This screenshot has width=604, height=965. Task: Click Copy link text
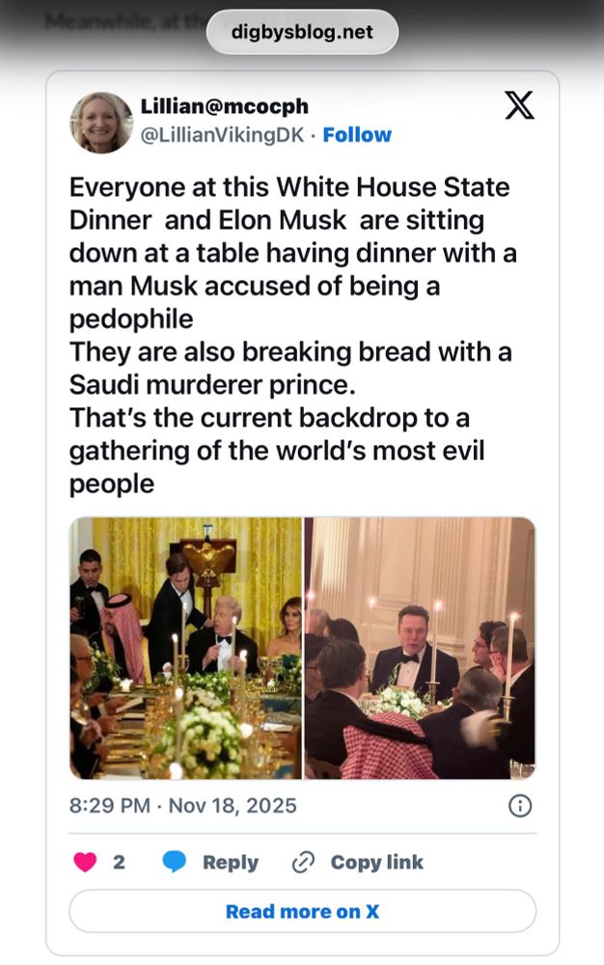click(x=376, y=862)
